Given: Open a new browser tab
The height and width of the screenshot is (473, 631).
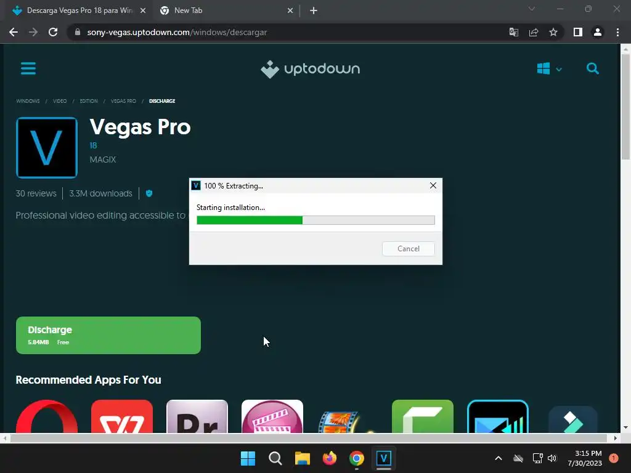Looking at the screenshot, I should 314,11.
